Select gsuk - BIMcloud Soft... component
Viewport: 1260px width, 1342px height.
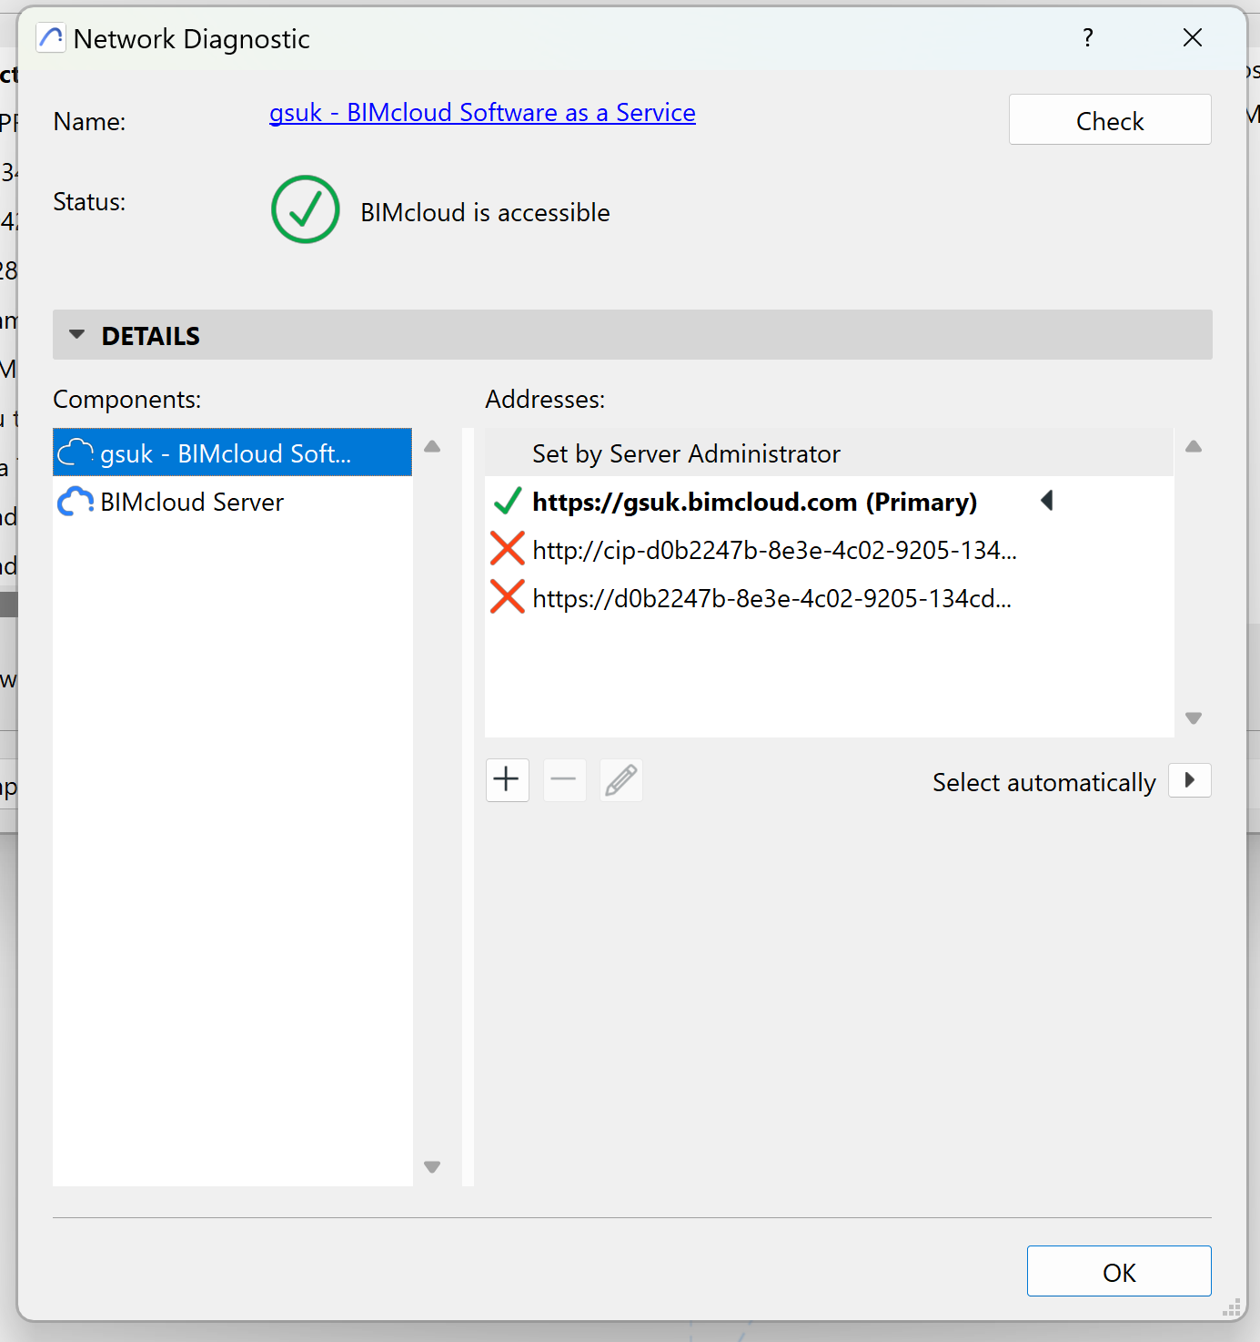point(232,452)
